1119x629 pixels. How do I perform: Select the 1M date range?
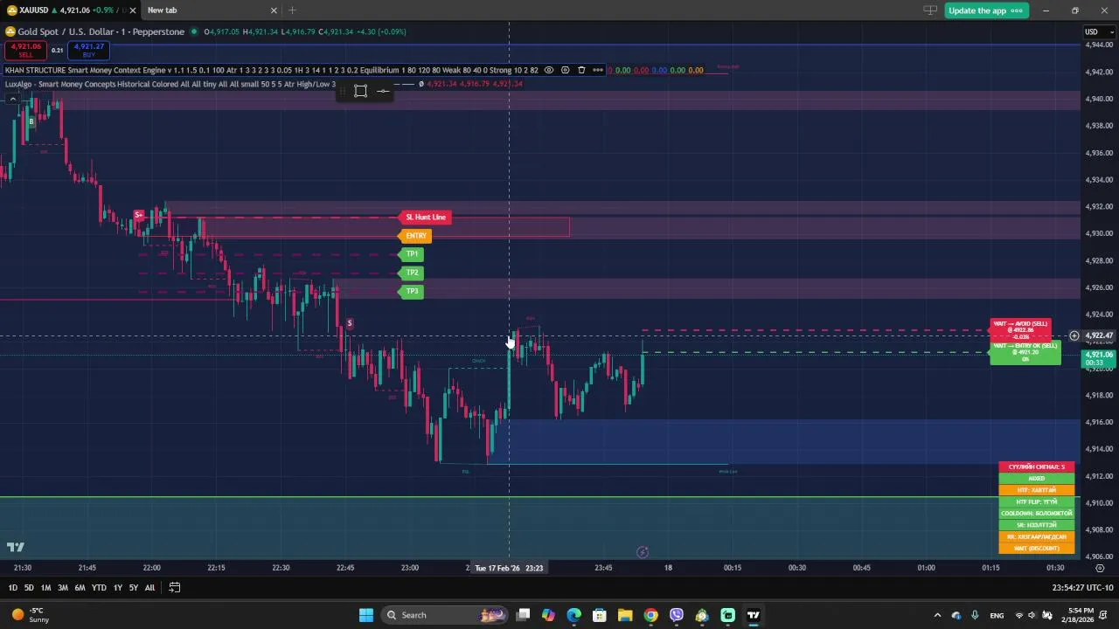[x=45, y=588]
